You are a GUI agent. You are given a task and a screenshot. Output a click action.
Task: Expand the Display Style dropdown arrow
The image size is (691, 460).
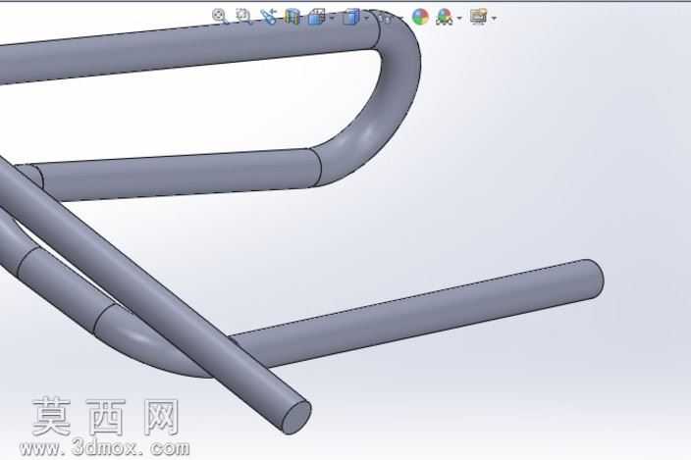(366, 18)
